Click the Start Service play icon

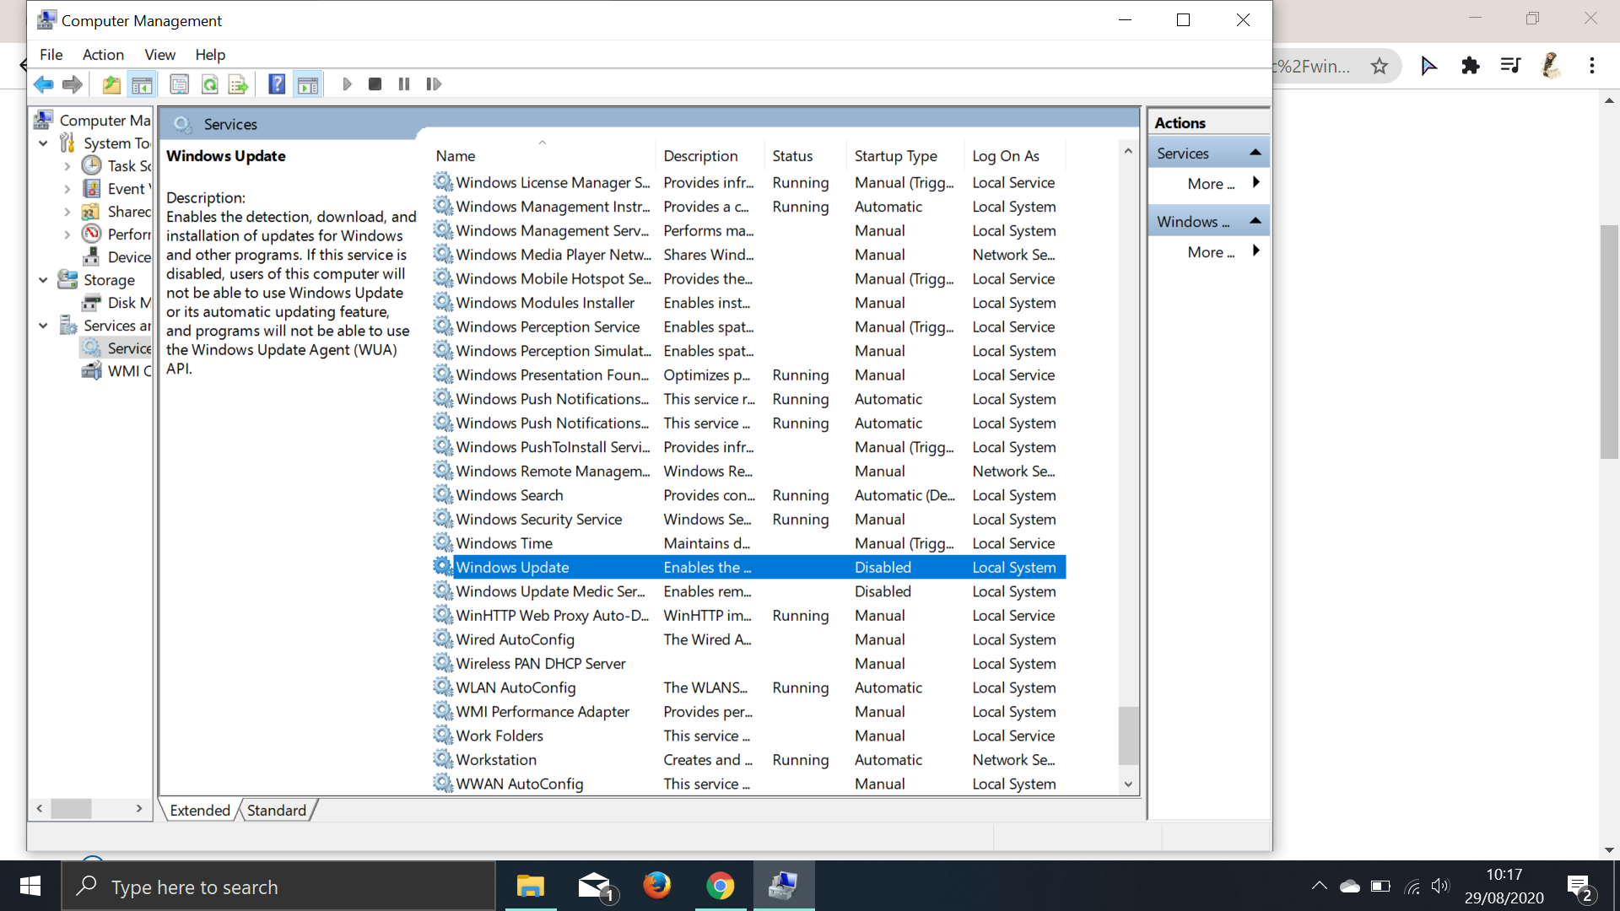point(347,84)
